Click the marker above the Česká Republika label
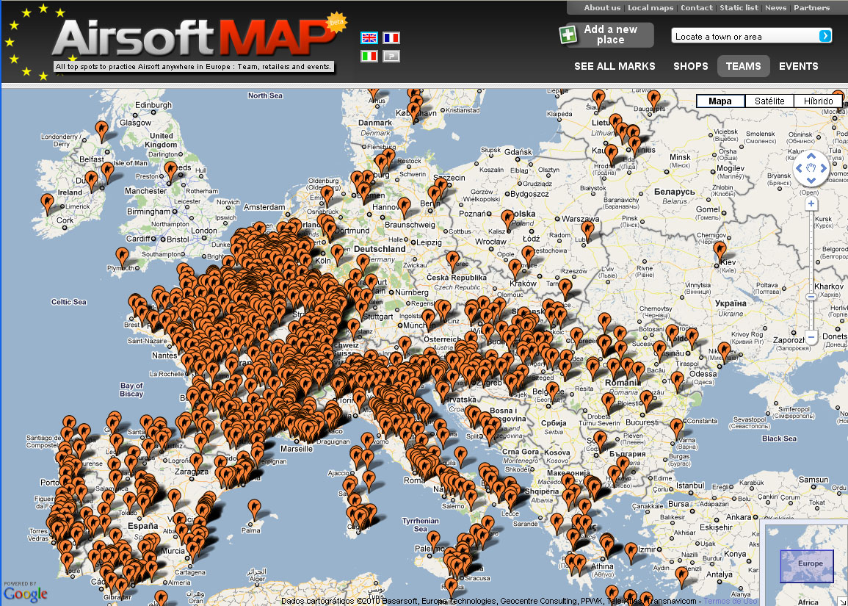This screenshot has height=606, width=848. tap(453, 260)
